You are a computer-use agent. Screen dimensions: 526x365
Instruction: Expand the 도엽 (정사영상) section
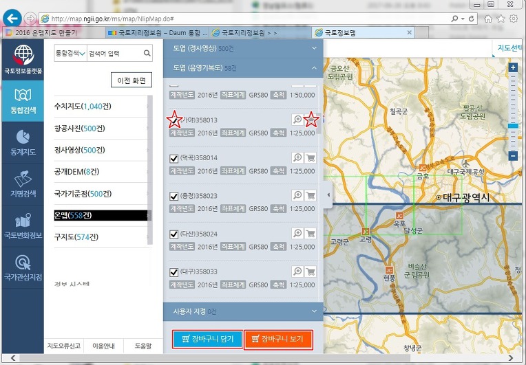(314, 48)
